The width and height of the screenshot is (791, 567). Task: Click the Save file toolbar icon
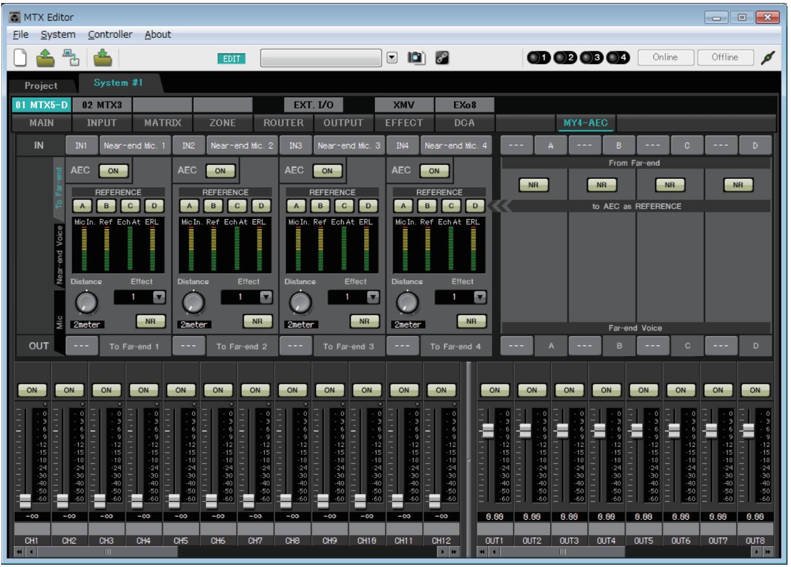point(103,57)
